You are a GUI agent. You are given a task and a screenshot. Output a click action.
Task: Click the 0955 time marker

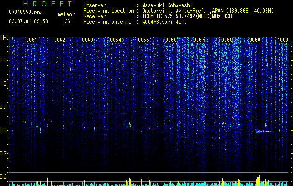tap(143, 40)
